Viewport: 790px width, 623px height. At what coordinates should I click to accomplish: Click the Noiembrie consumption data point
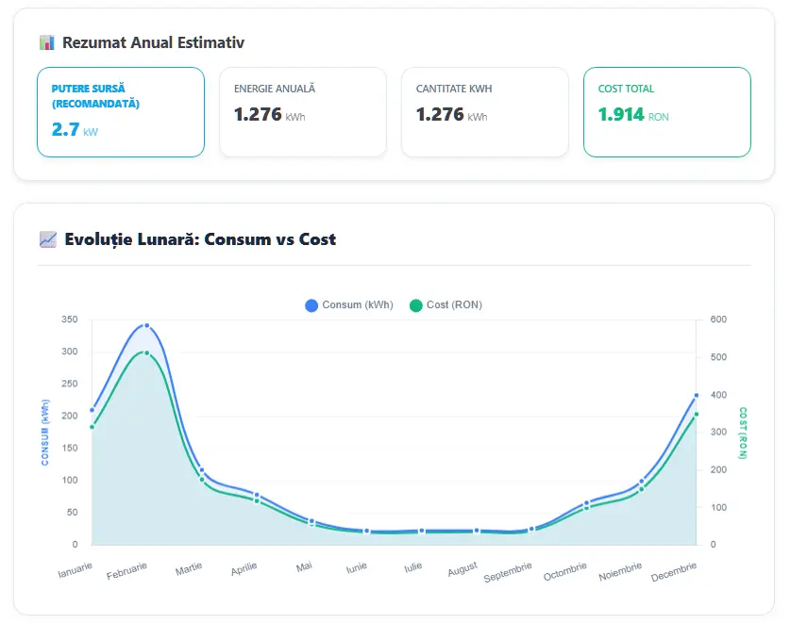(x=642, y=482)
